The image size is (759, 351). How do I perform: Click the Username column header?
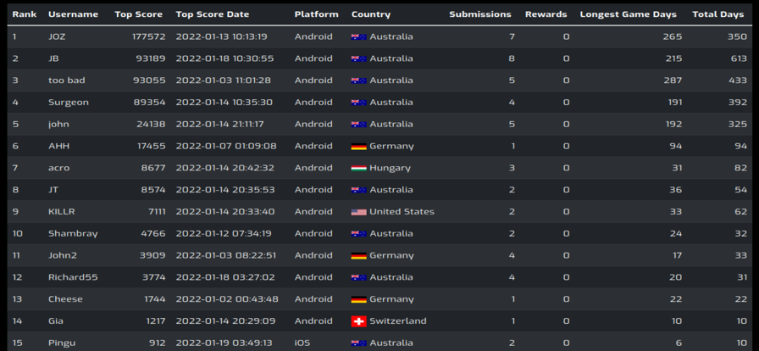(73, 14)
